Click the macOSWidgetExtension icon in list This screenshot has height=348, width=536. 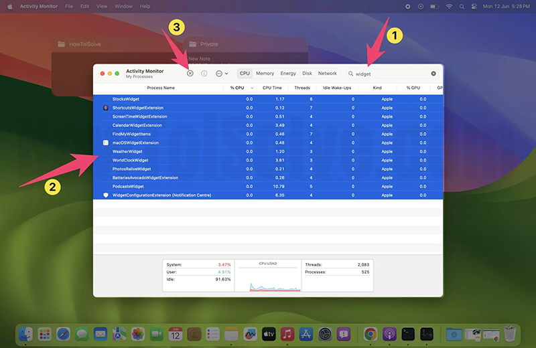point(106,143)
